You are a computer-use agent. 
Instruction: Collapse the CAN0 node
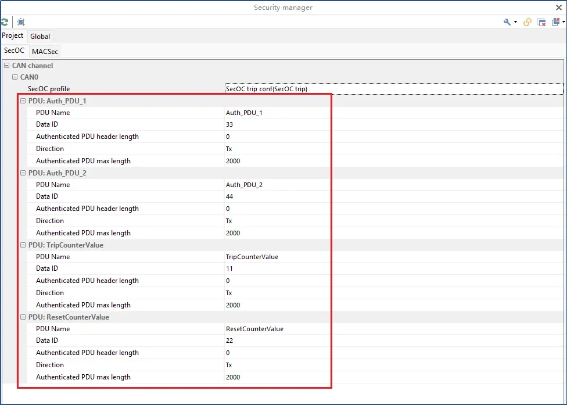point(15,77)
